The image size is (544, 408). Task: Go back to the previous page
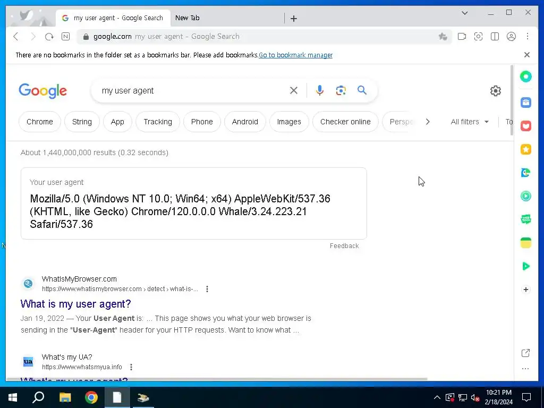click(16, 37)
